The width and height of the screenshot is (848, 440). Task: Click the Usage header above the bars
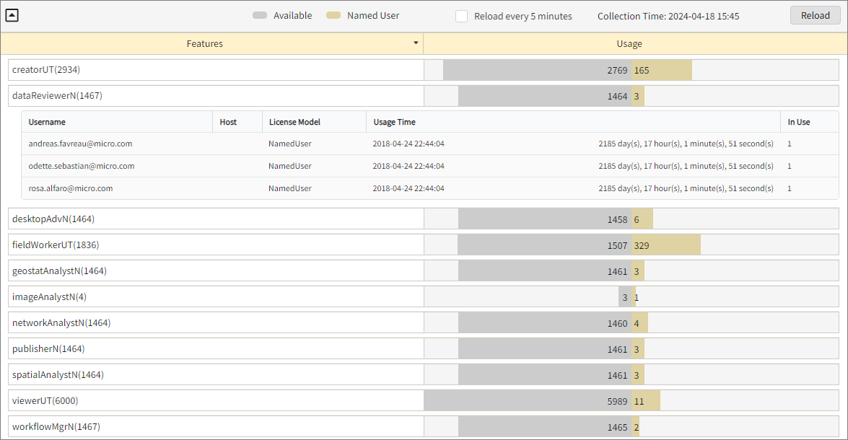pyautogui.click(x=629, y=43)
